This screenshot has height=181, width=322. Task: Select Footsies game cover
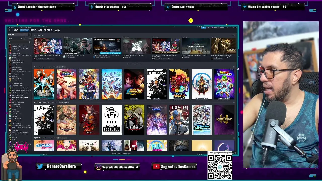pos(111,120)
